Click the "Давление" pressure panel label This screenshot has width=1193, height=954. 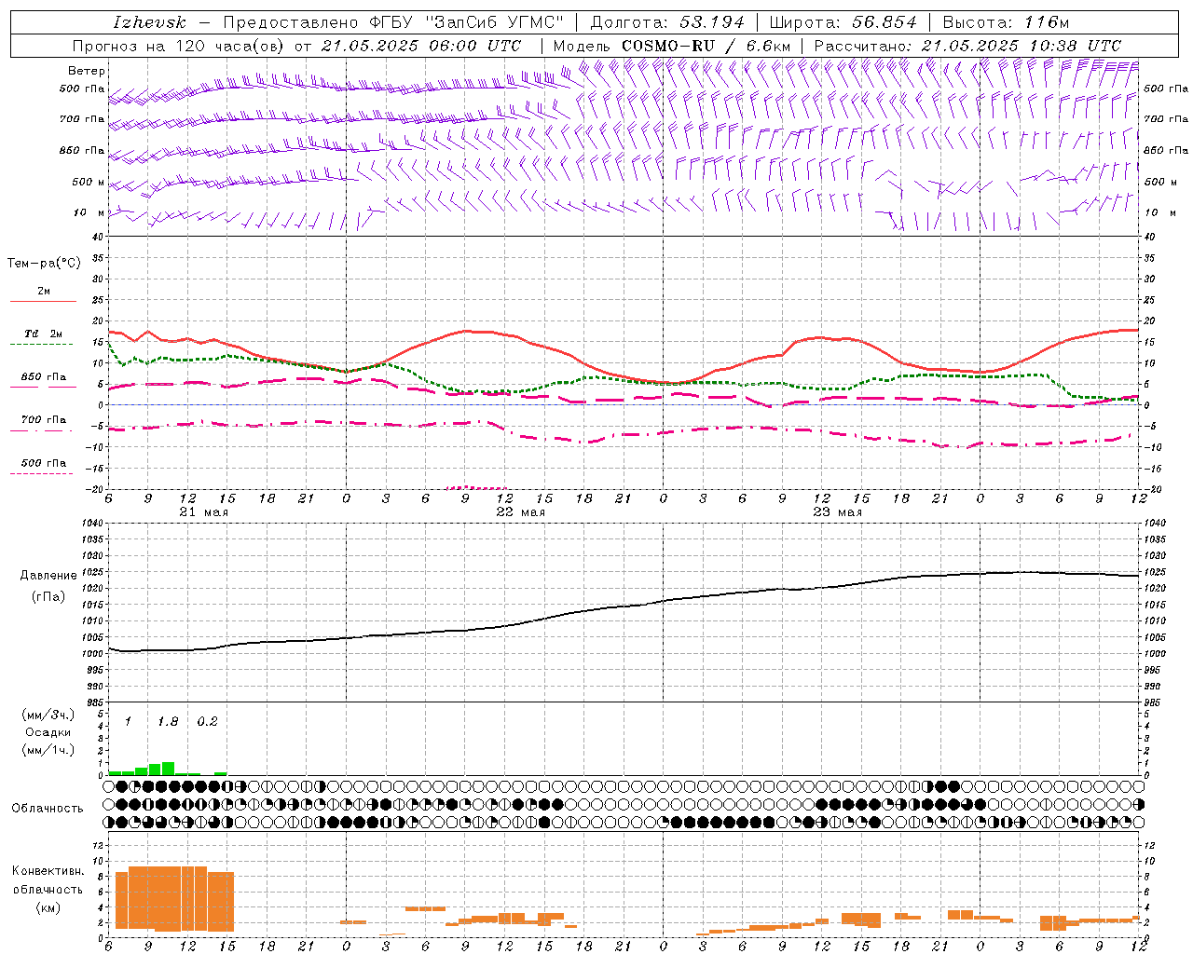tap(48, 576)
